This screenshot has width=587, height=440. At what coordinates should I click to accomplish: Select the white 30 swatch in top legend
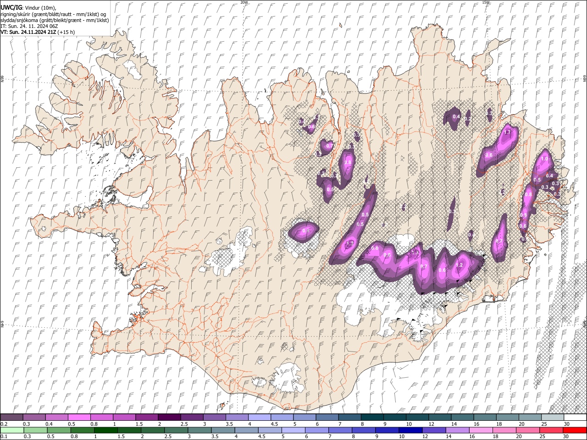point(575,418)
